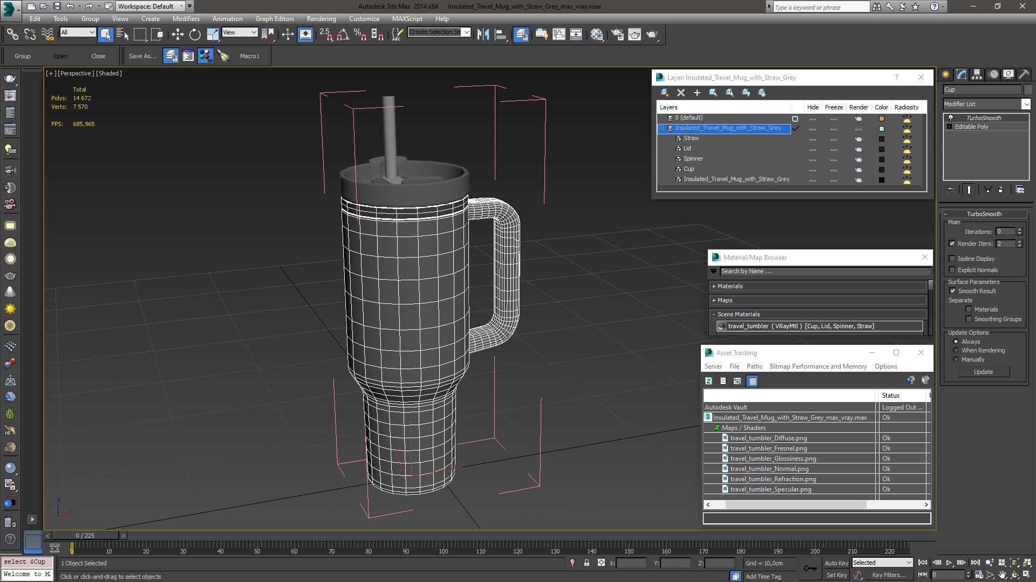This screenshot has width=1036, height=582.
Task: Open the Workspace Default dropdown
Action: tap(151, 6)
